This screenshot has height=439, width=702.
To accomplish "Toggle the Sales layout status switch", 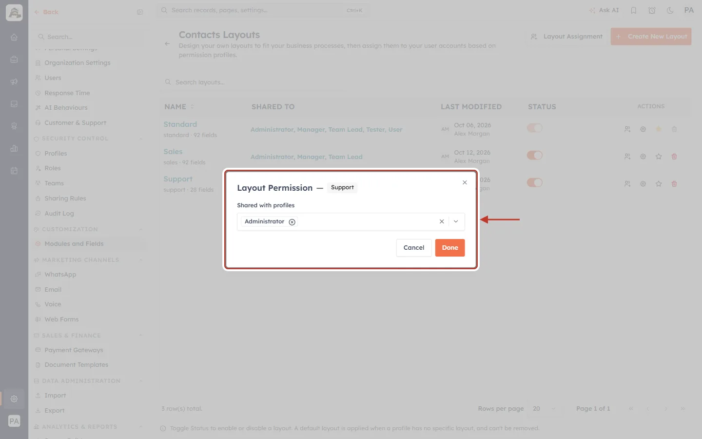I will click(x=535, y=155).
